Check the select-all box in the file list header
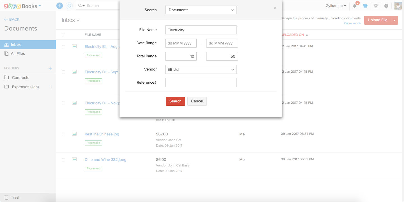404x202 pixels. [x=63, y=34]
